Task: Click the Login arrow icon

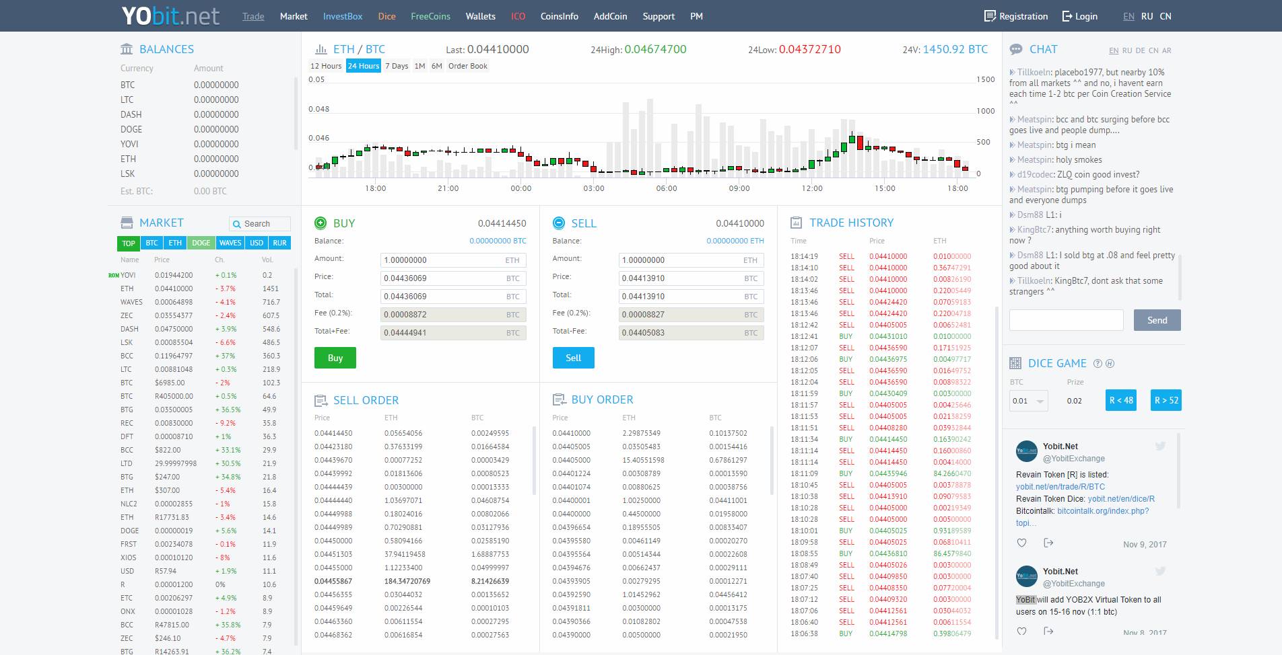Action: pyautogui.click(x=1067, y=16)
